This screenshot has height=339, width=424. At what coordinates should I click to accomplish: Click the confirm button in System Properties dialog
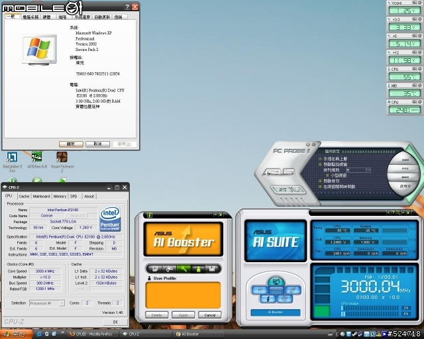click(x=71, y=144)
